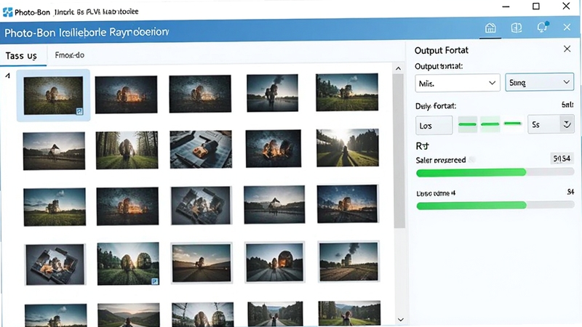Click the Output Fortat panel title
The height and width of the screenshot is (327, 582).
point(442,50)
